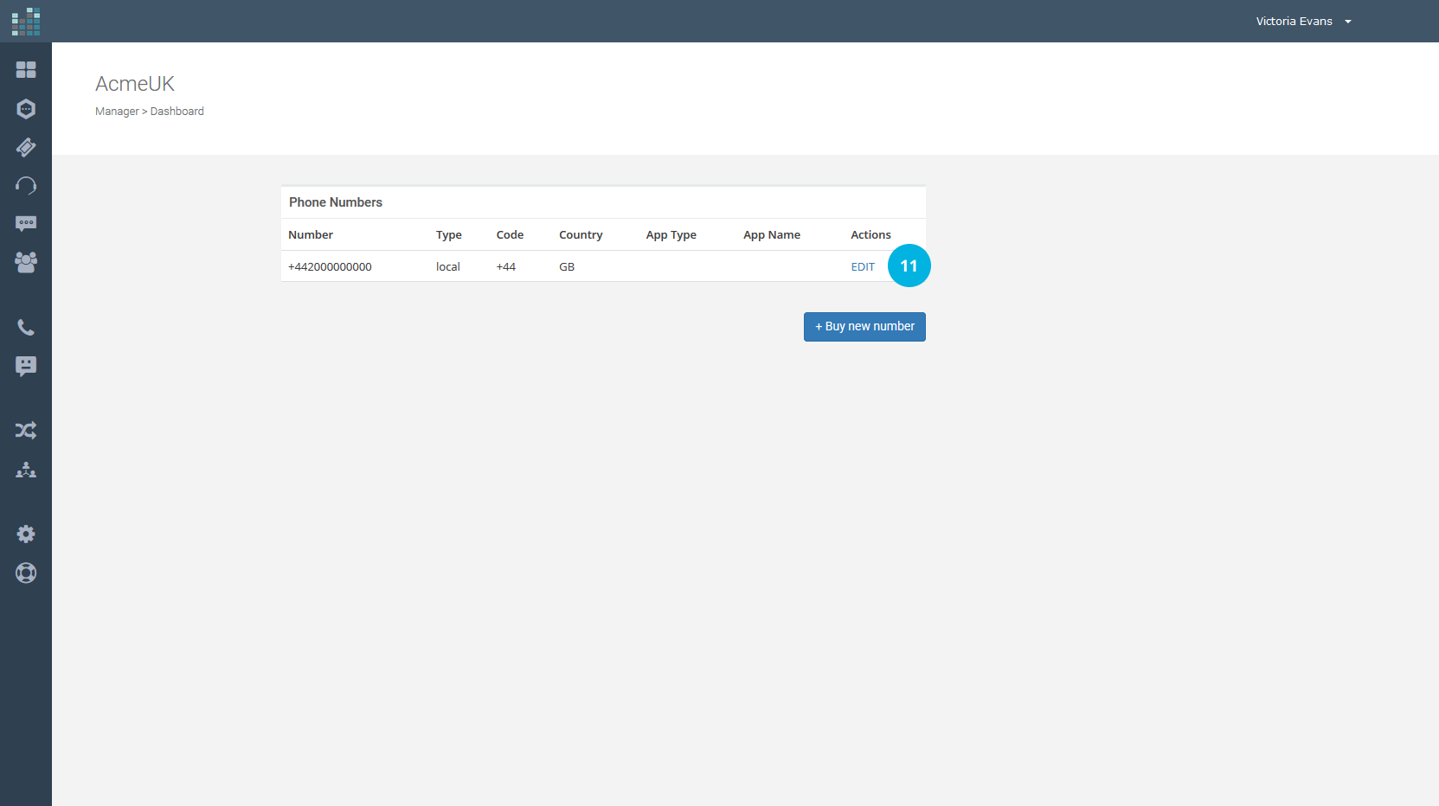Click the Phone Numbers panel title

[336, 202]
